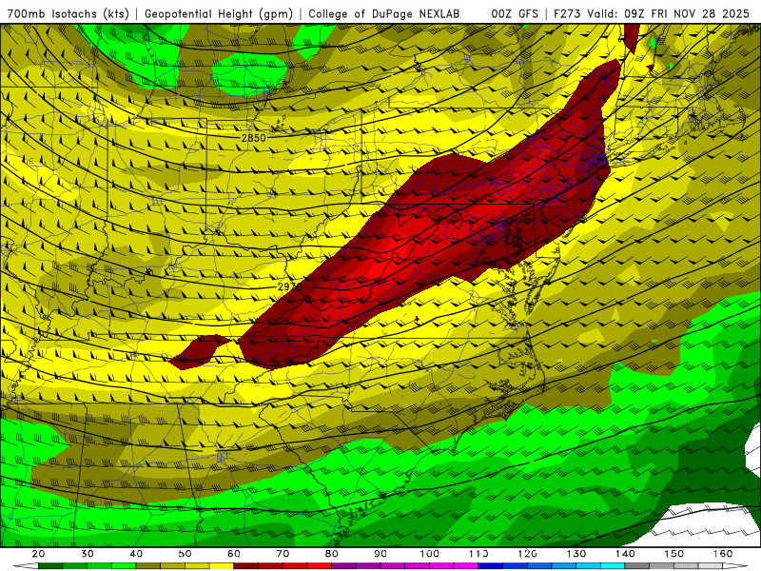761x571 pixels.
Task: Click the 100 value on the color scale
Action: click(430, 554)
